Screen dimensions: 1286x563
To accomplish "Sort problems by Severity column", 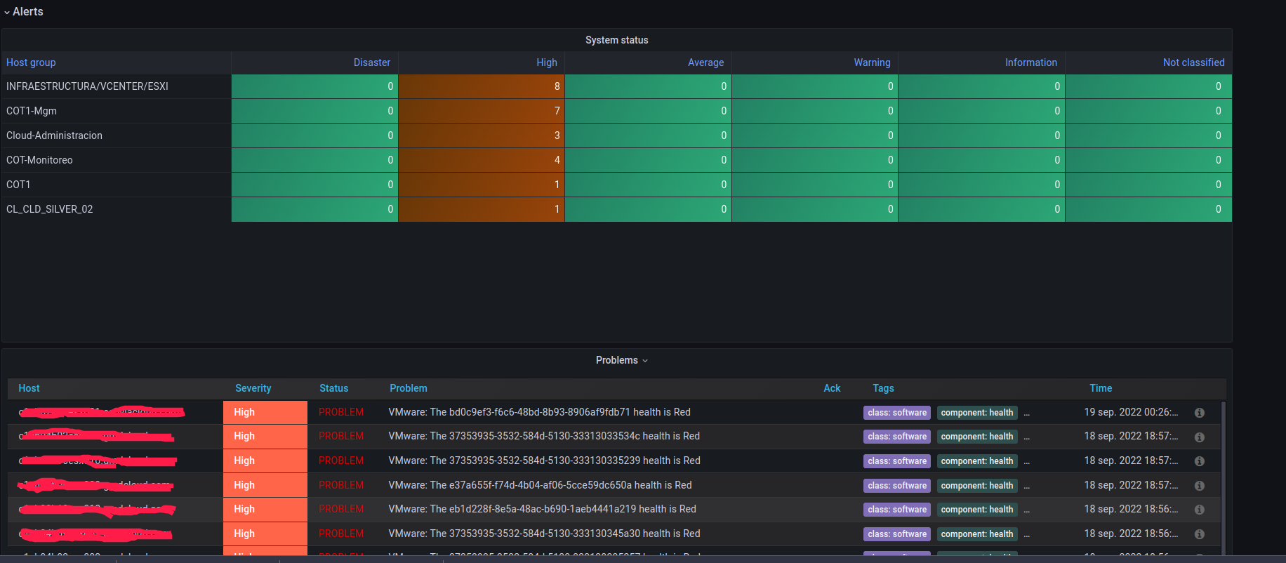I will tap(253, 388).
